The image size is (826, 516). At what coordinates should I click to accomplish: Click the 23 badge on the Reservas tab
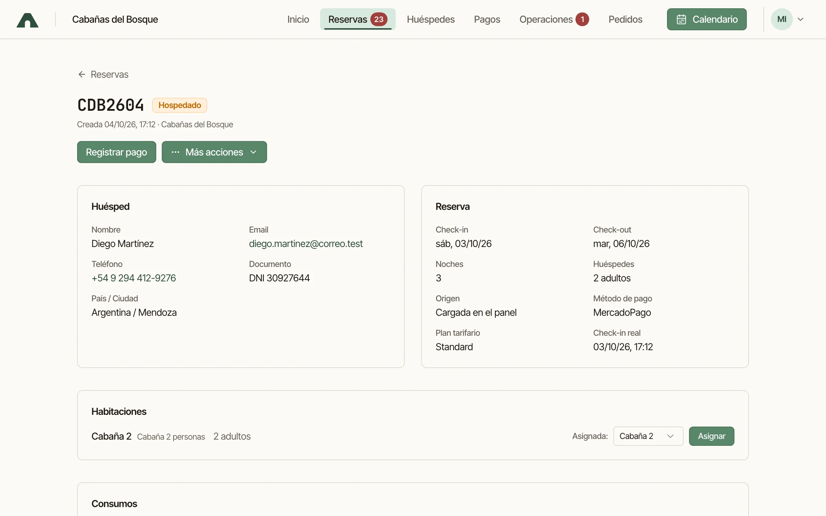[x=379, y=19]
